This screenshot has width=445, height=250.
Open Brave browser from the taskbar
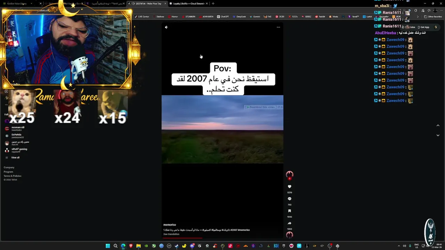click(131, 246)
